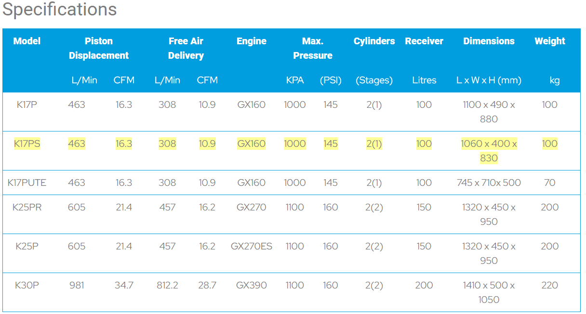Click the GX270ES engine value
The width and height of the screenshot is (586, 314).
(252, 246)
